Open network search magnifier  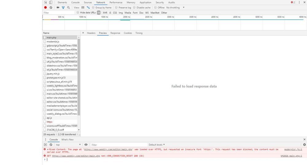tap(69, 7)
